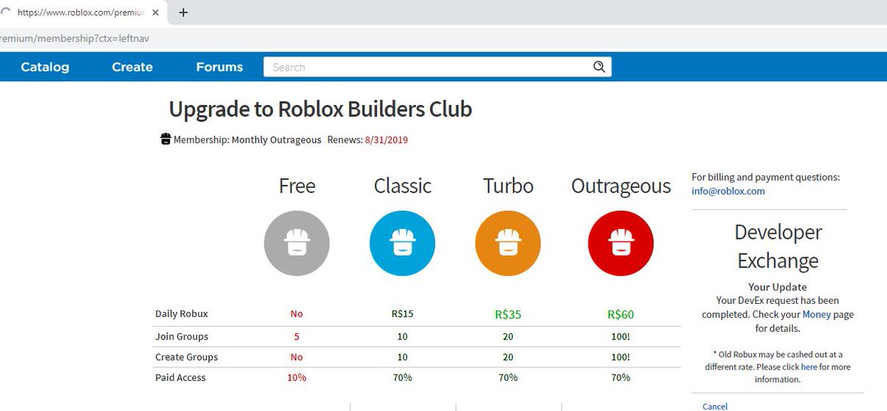Click the Turbo plan heading
Image resolution: width=887 pixels, height=411 pixels.
[x=509, y=186]
